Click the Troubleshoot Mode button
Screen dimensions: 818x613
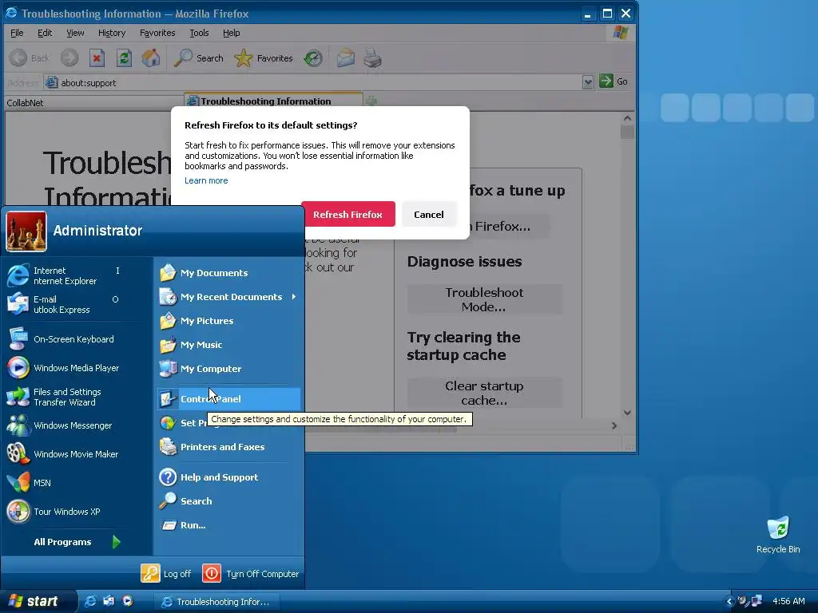[x=485, y=299]
